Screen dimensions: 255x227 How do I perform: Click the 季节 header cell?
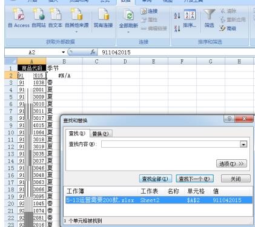[64, 68]
